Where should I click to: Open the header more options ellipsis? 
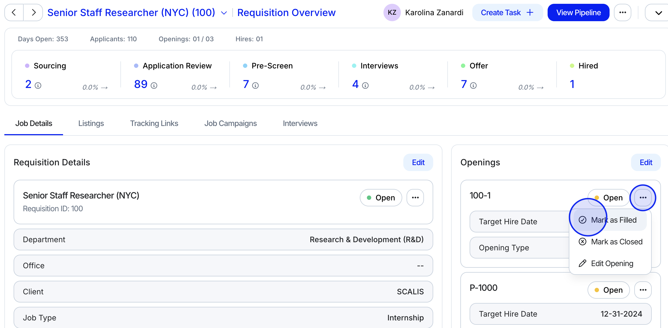pyautogui.click(x=623, y=12)
